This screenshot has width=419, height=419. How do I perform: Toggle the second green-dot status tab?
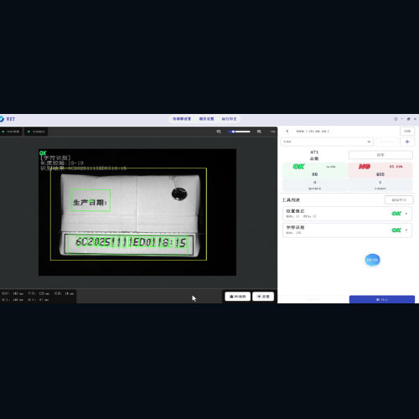(36, 132)
